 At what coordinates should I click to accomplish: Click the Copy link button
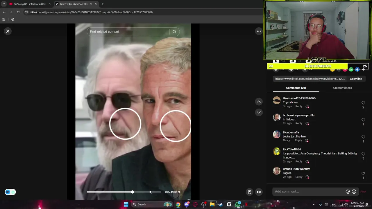356,79
